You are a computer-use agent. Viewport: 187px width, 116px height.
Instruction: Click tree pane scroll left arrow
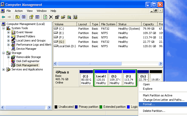[3, 107]
